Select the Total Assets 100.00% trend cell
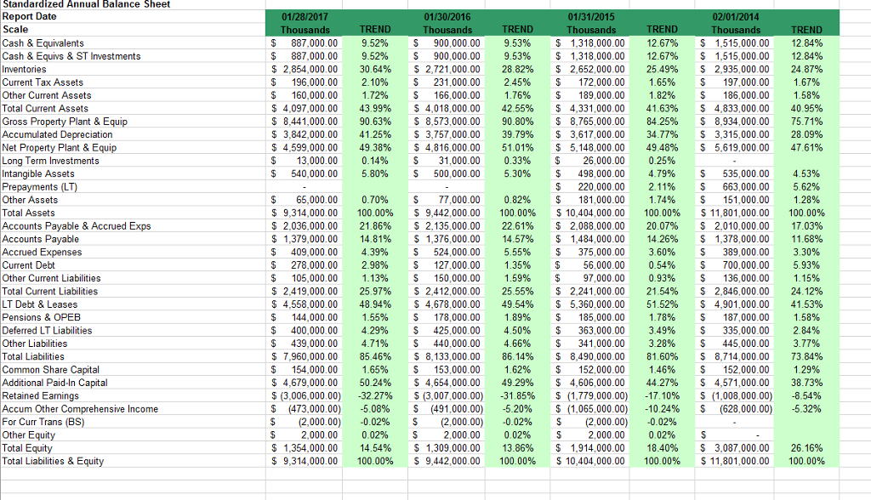The height and width of the screenshot is (500, 871). pos(375,213)
